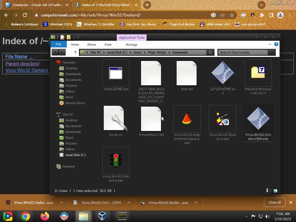The image size is (296, 222).
Task: Bookmark this page with the star
Action: [x=232, y=15]
